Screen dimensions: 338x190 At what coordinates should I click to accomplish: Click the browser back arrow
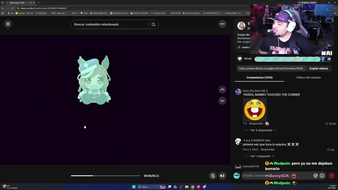[x=3, y=8]
